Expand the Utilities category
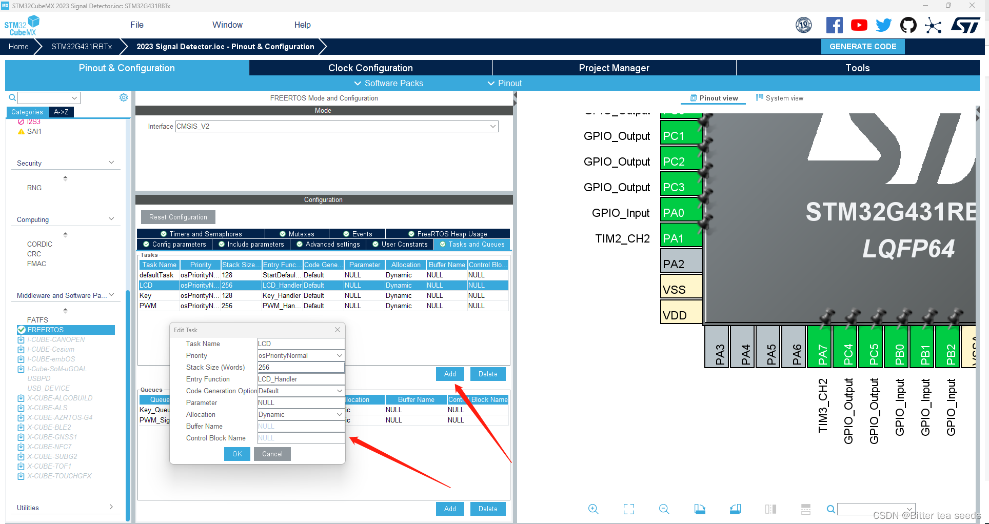This screenshot has width=989, height=524. point(111,507)
